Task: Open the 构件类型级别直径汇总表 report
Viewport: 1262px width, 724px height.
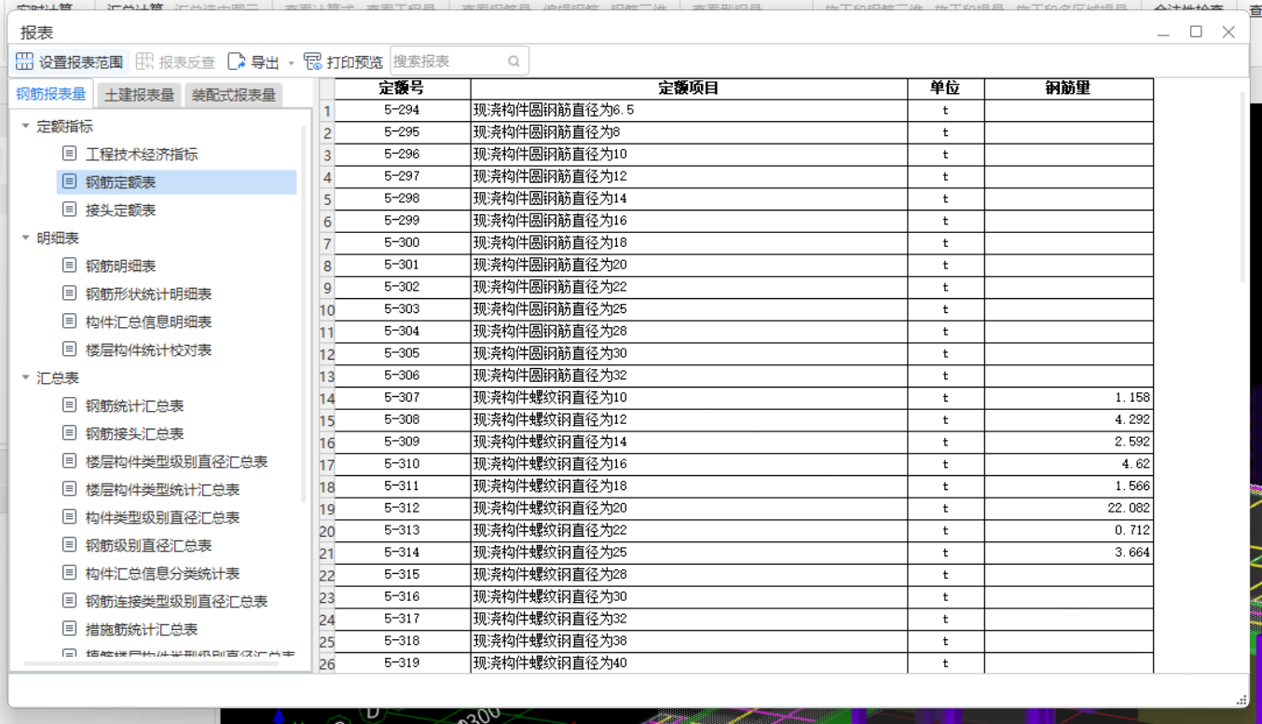Action: [163, 518]
